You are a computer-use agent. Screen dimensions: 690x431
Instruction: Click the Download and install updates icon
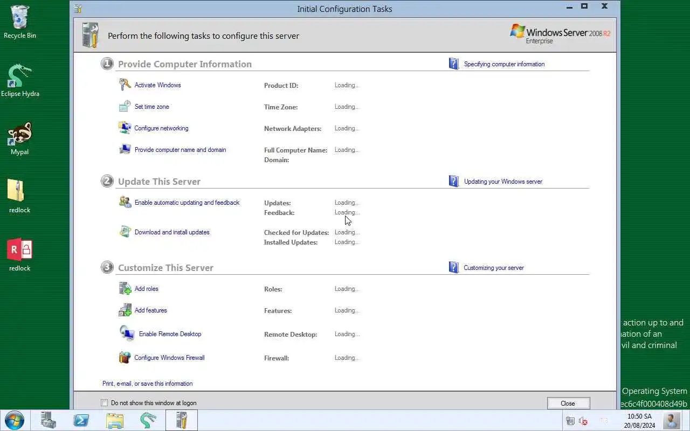pyautogui.click(x=125, y=232)
